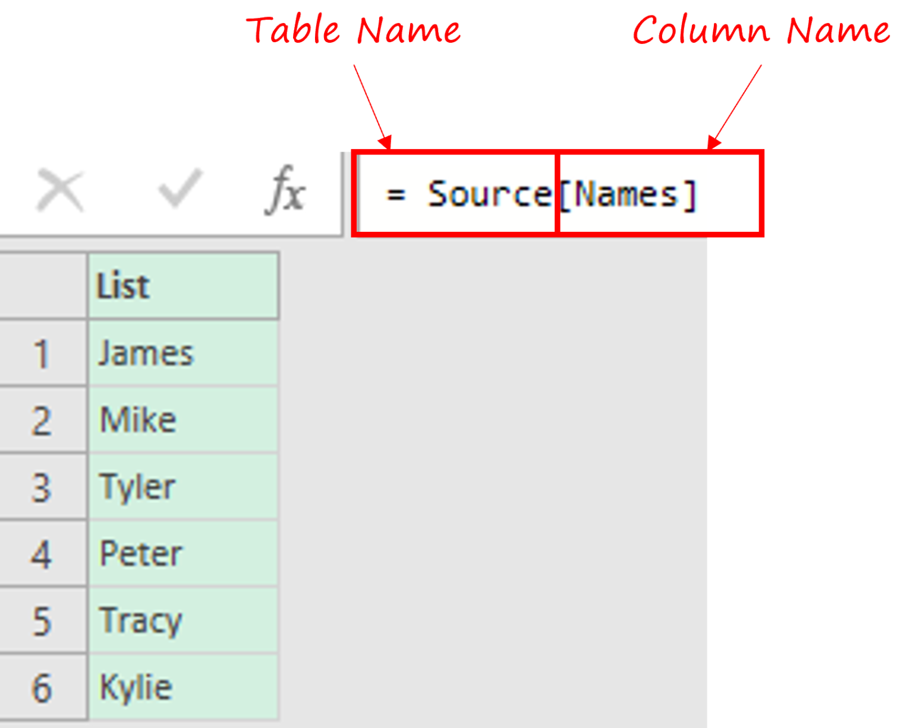
Task: Select the Tyler cell
Action: 183,487
